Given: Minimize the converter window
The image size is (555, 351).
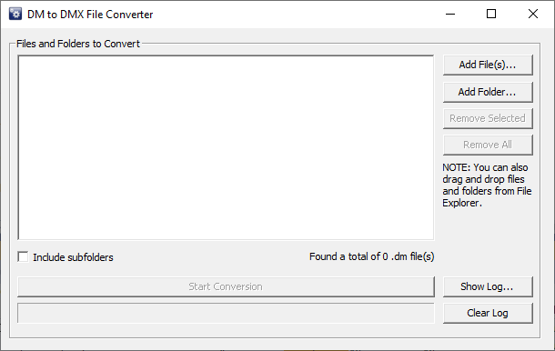Looking at the screenshot, I should pos(450,15).
